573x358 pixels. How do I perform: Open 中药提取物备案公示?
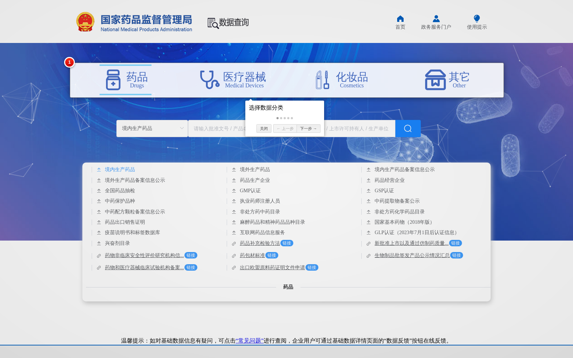pyautogui.click(x=397, y=201)
